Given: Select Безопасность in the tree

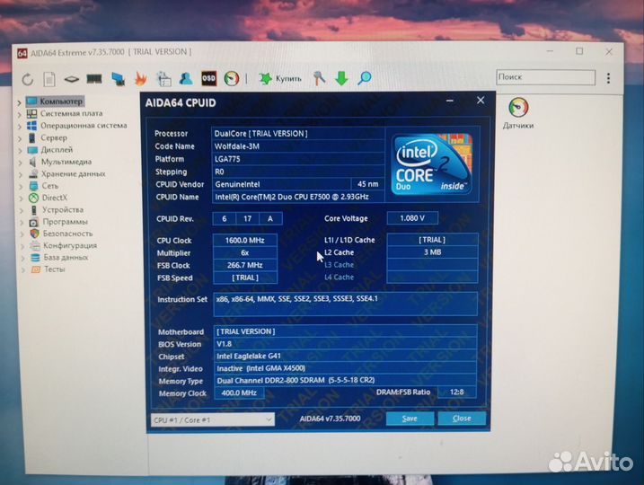Looking at the screenshot, I should (x=66, y=234).
